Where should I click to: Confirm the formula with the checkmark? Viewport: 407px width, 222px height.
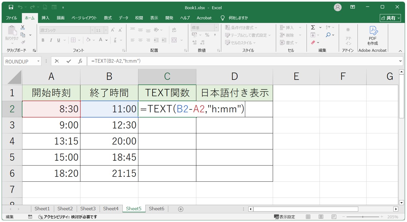69,61
